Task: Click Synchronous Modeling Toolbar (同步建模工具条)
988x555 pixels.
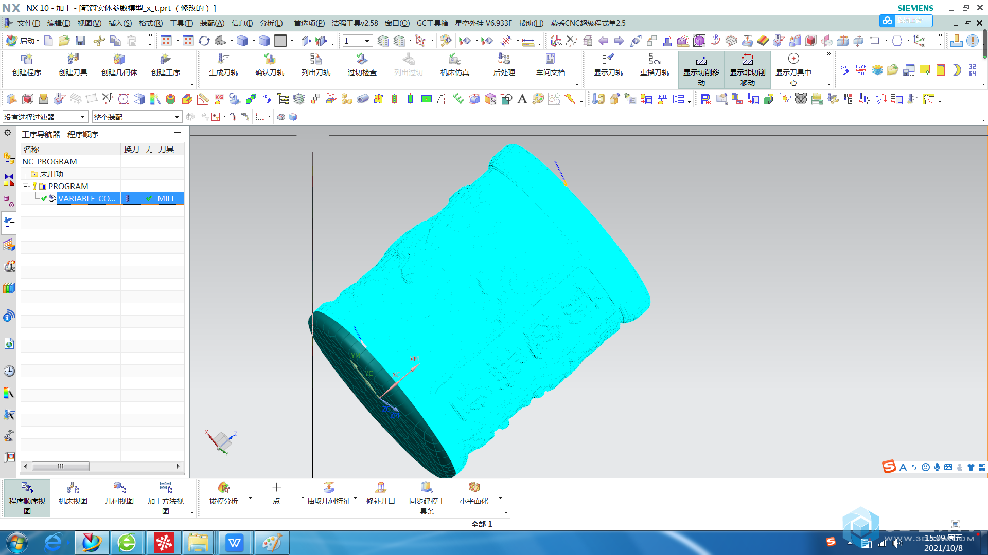Action: 427,498
